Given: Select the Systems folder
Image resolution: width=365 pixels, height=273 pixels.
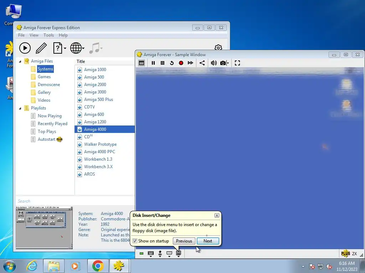Looking at the screenshot, I should (45, 69).
